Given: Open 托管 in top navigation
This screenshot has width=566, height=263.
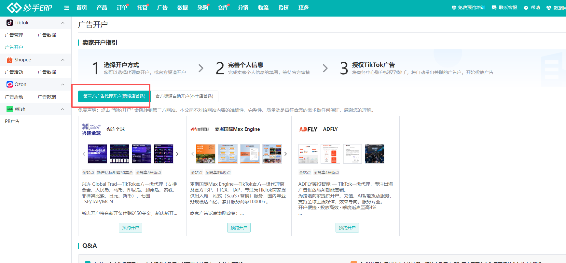Looking at the screenshot, I should 142,7.
